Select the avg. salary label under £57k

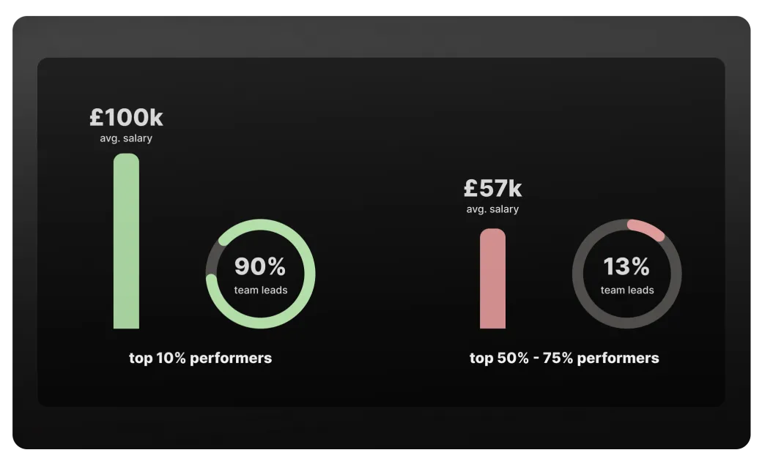tap(492, 209)
